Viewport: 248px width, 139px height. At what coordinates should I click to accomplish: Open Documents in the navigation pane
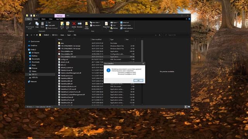[x=35, y=59]
